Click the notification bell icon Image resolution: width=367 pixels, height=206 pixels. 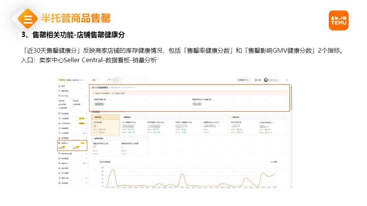tap(256, 80)
